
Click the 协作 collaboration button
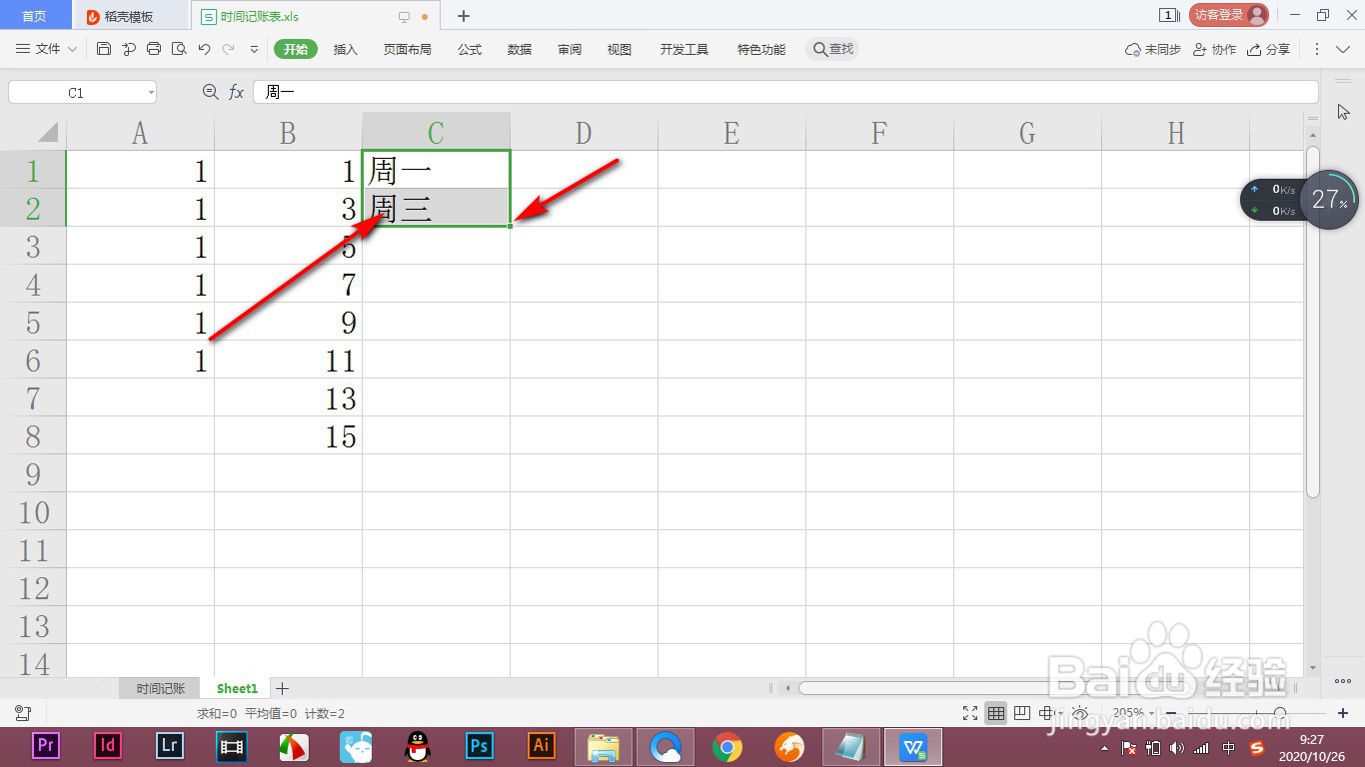coord(1215,49)
